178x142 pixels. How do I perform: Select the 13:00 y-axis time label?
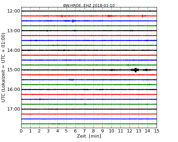pos(13,31)
